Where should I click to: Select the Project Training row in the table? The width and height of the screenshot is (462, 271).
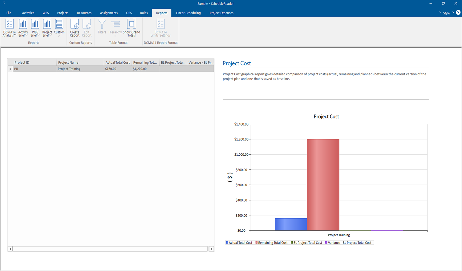(69, 69)
